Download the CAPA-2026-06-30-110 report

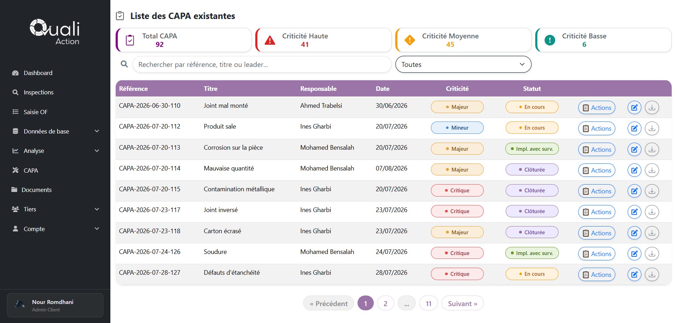click(652, 108)
